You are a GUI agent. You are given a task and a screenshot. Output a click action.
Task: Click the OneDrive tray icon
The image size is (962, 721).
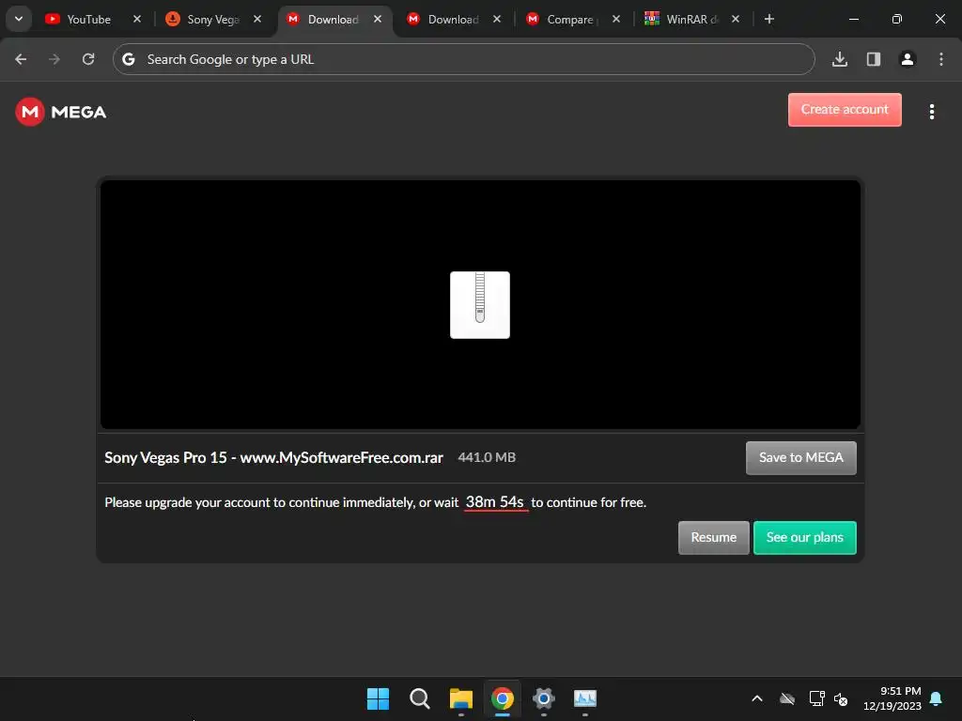coord(787,698)
